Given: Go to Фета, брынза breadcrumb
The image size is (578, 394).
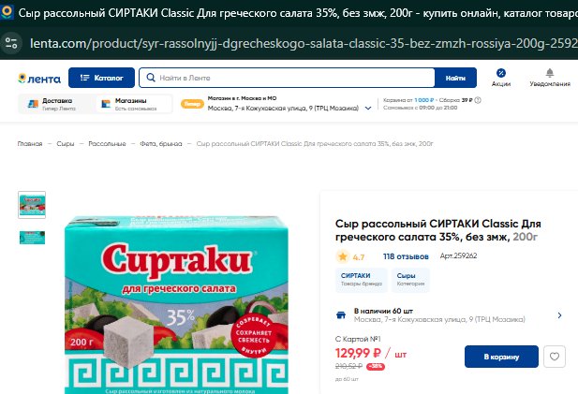Looking at the screenshot, I should (x=161, y=143).
